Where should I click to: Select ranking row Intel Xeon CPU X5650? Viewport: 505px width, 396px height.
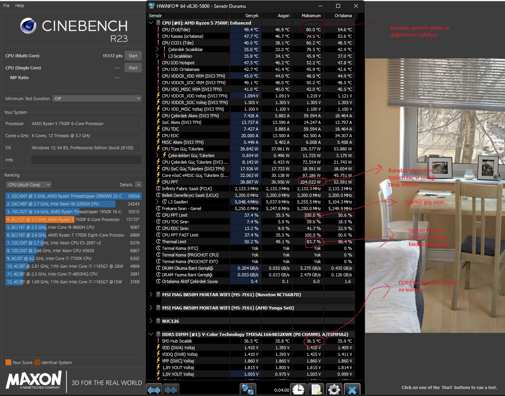tap(73, 251)
